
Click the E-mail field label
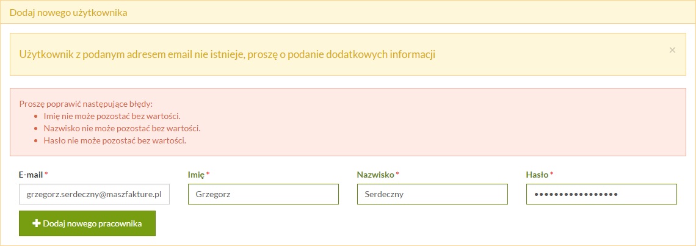(31, 175)
